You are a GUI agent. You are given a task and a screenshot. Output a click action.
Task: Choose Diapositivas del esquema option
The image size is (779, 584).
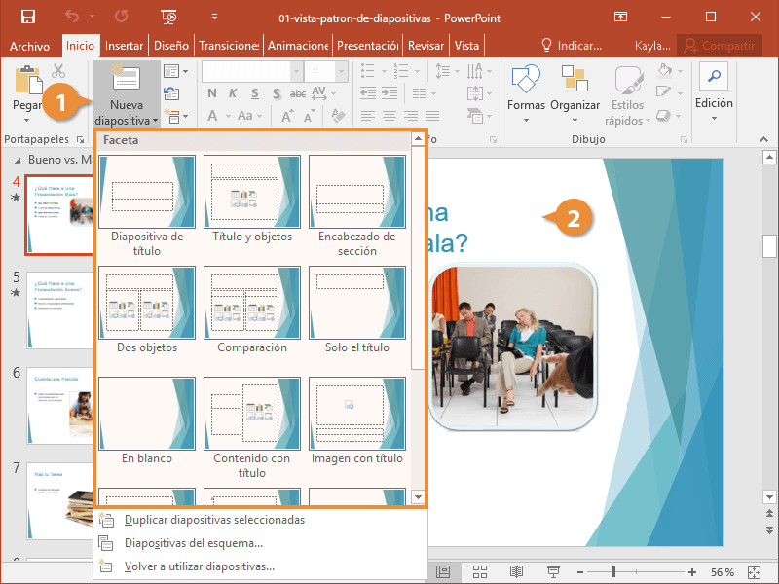[x=260, y=543]
